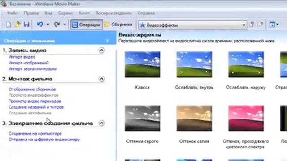The image size is (287, 161).
Task: Open the Redo history dropdown arrow
Action: click(65, 24)
